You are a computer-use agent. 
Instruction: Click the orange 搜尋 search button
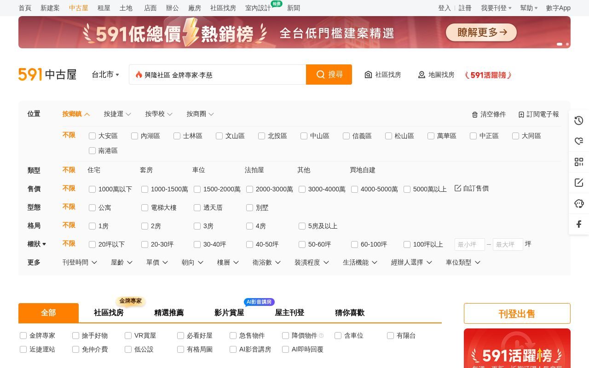click(x=329, y=75)
